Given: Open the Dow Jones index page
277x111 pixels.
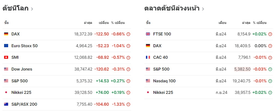Looking at the screenshot, I should click(x=22, y=69).
